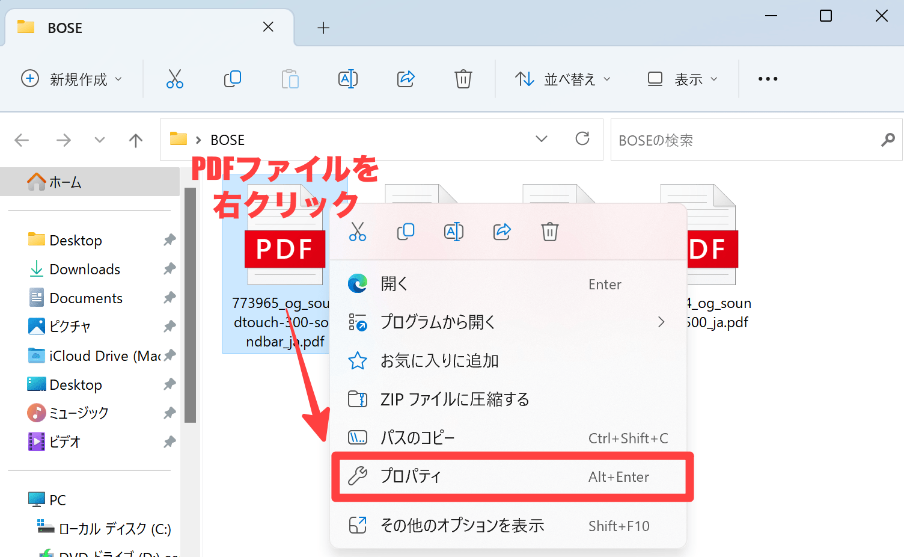Select the cut icon on the toolbar
The image size is (904, 557).
[174, 79]
